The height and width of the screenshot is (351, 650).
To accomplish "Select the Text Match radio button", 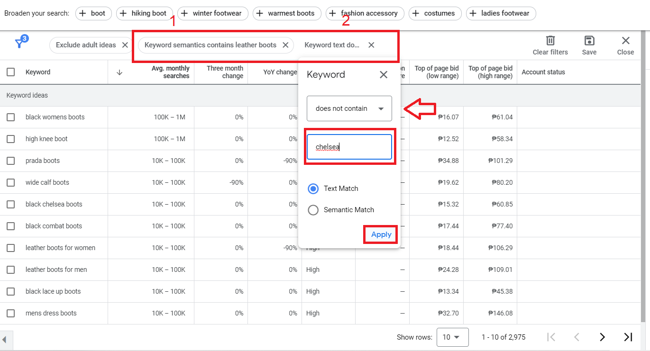I will (313, 189).
